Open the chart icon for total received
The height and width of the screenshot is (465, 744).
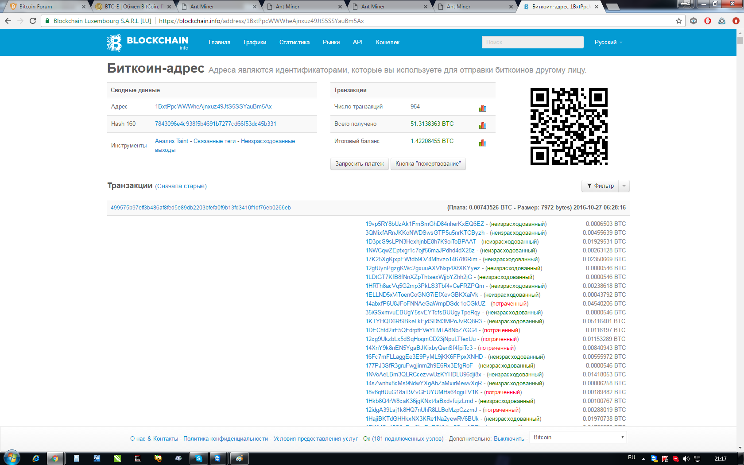click(x=483, y=126)
